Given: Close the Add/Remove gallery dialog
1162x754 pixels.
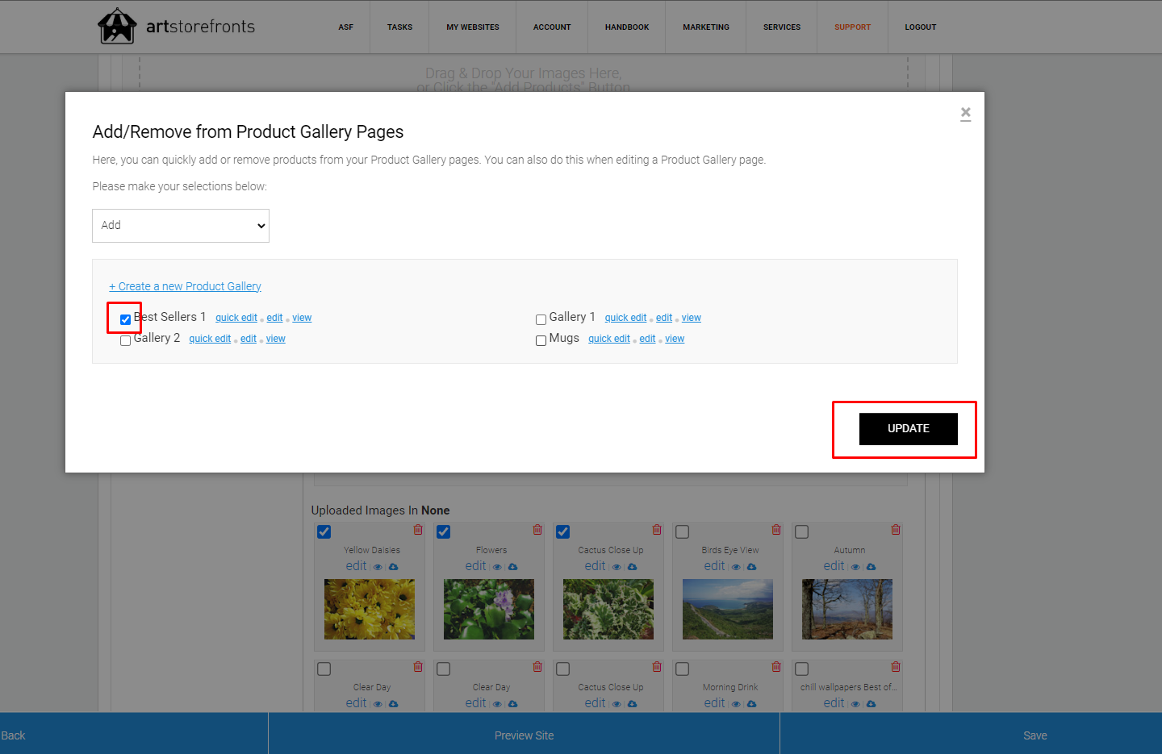Looking at the screenshot, I should click(x=966, y=113).
